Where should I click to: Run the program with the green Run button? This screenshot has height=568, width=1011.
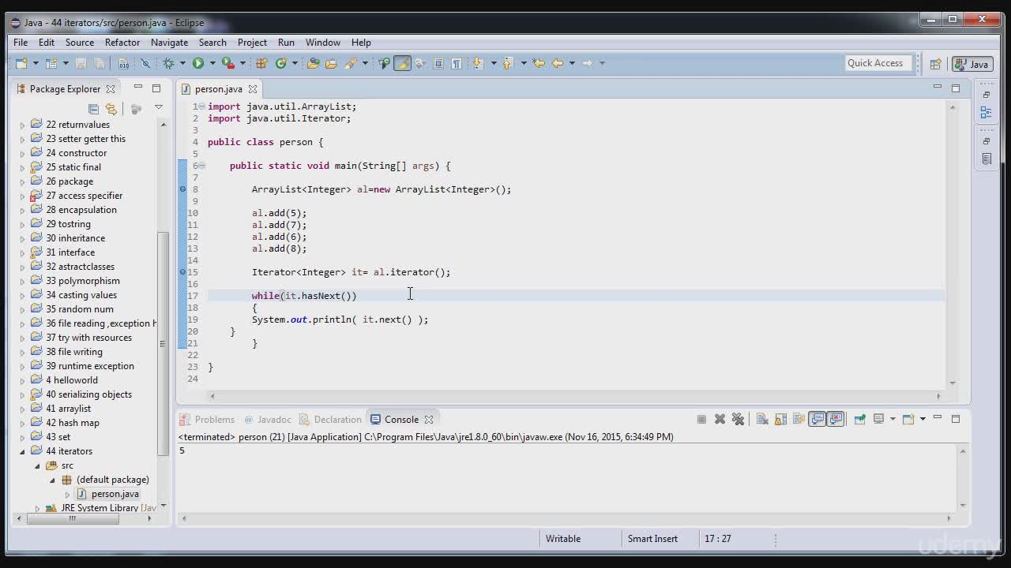197,63
